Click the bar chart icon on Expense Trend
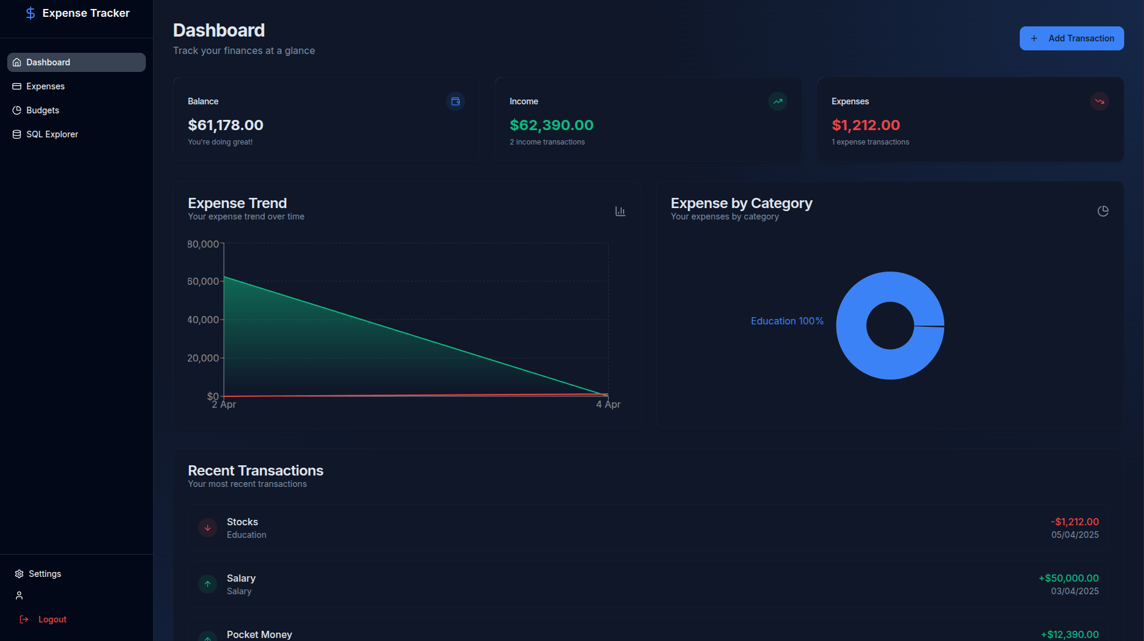 tap(620, 211)
